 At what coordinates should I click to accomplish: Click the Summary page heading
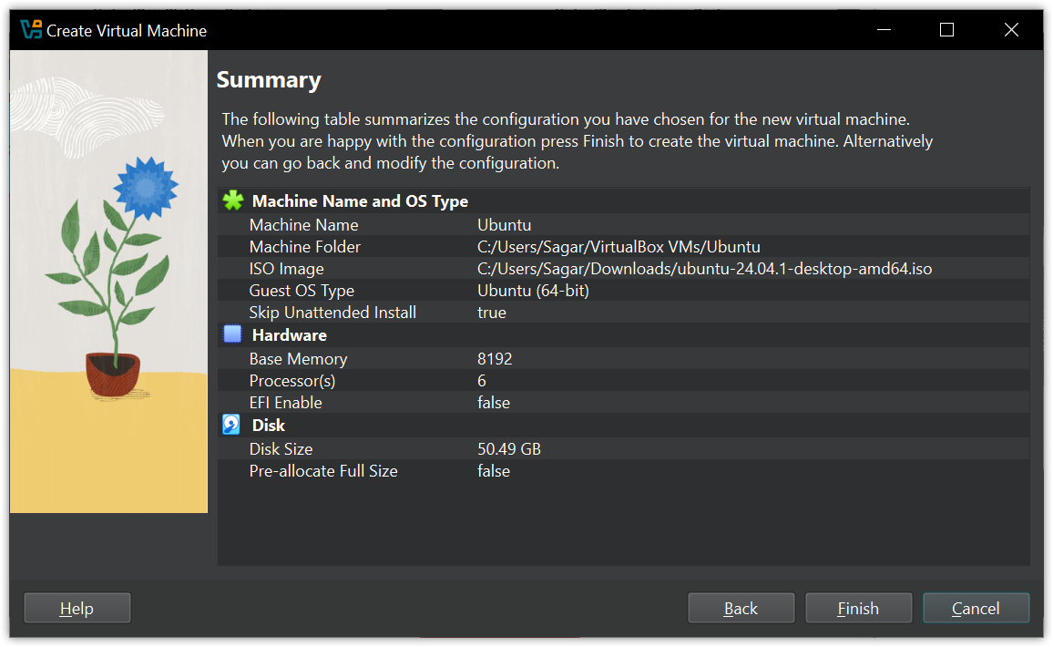269,80
